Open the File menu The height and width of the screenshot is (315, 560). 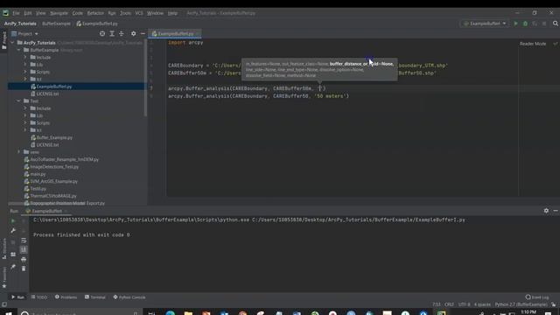tap(17, 13)
